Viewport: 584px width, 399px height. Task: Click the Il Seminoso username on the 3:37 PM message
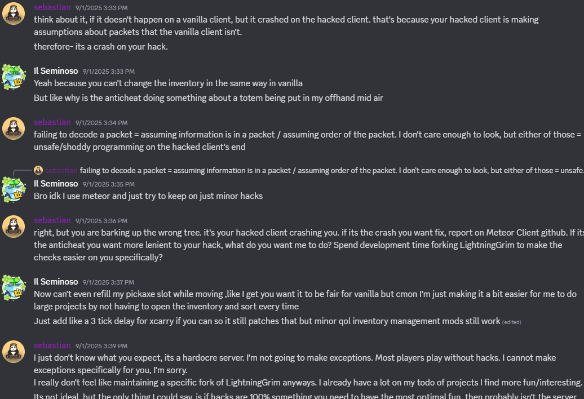56,281
